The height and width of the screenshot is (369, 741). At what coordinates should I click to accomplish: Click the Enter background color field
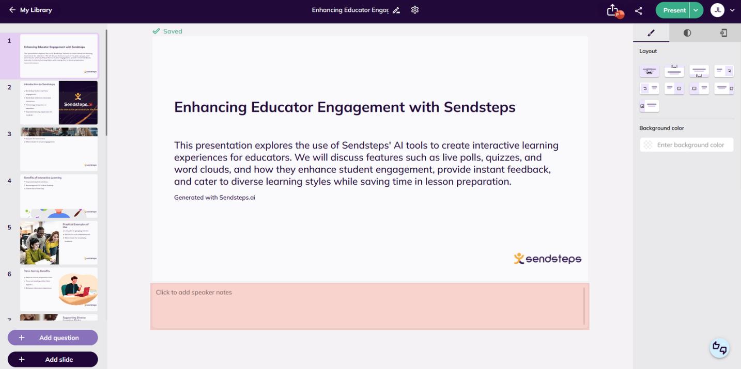click(x=687, y=145)
